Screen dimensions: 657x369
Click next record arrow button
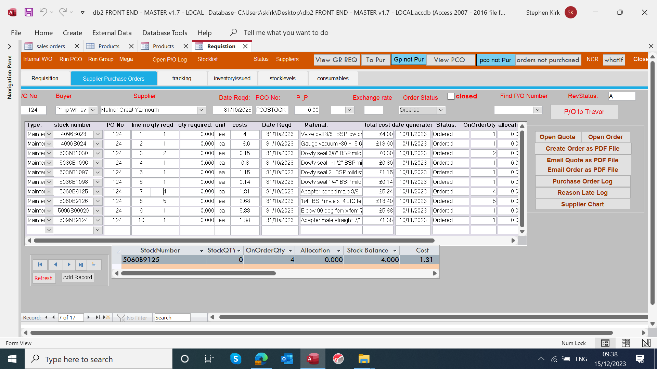[69, 264]
